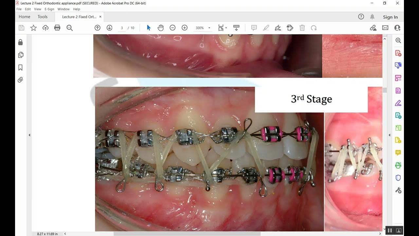Open the bookmarks panel
419x236 pixels.
(x=20, y=68)
